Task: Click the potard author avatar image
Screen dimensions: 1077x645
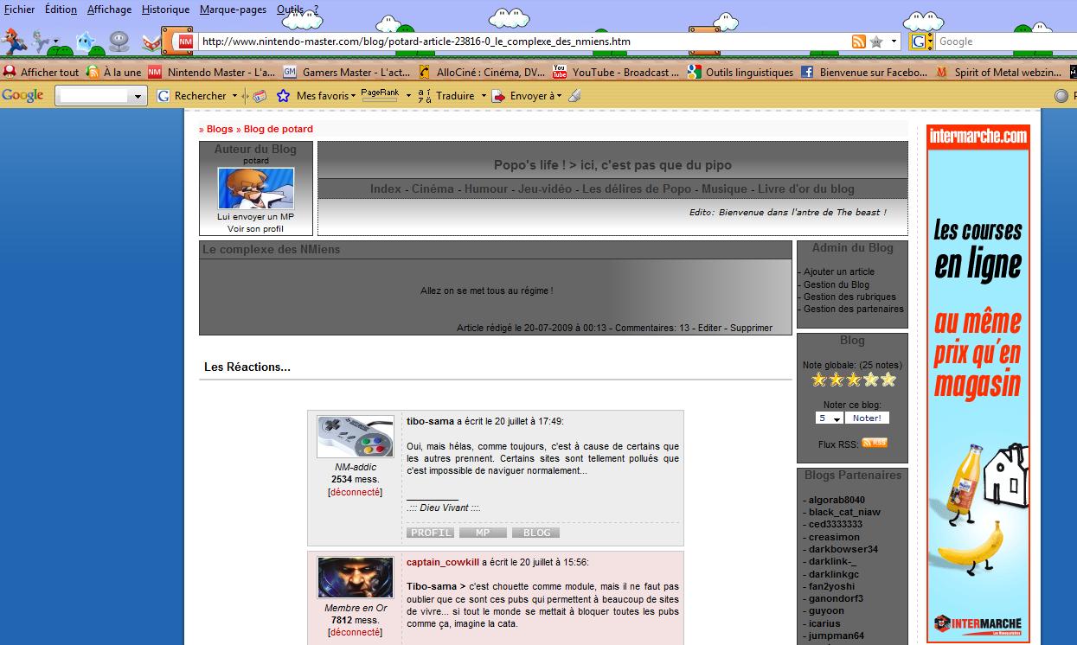Action: [256, 188]
